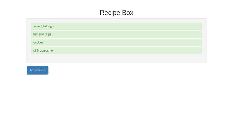Select the 'fish and chips' text label
This screenshot has height=131, width=233.
pos(42,34)
